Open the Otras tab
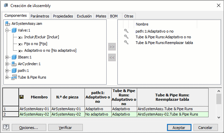Image resolution: width=224 pixels, height=133 pixels. pos(129,16)
